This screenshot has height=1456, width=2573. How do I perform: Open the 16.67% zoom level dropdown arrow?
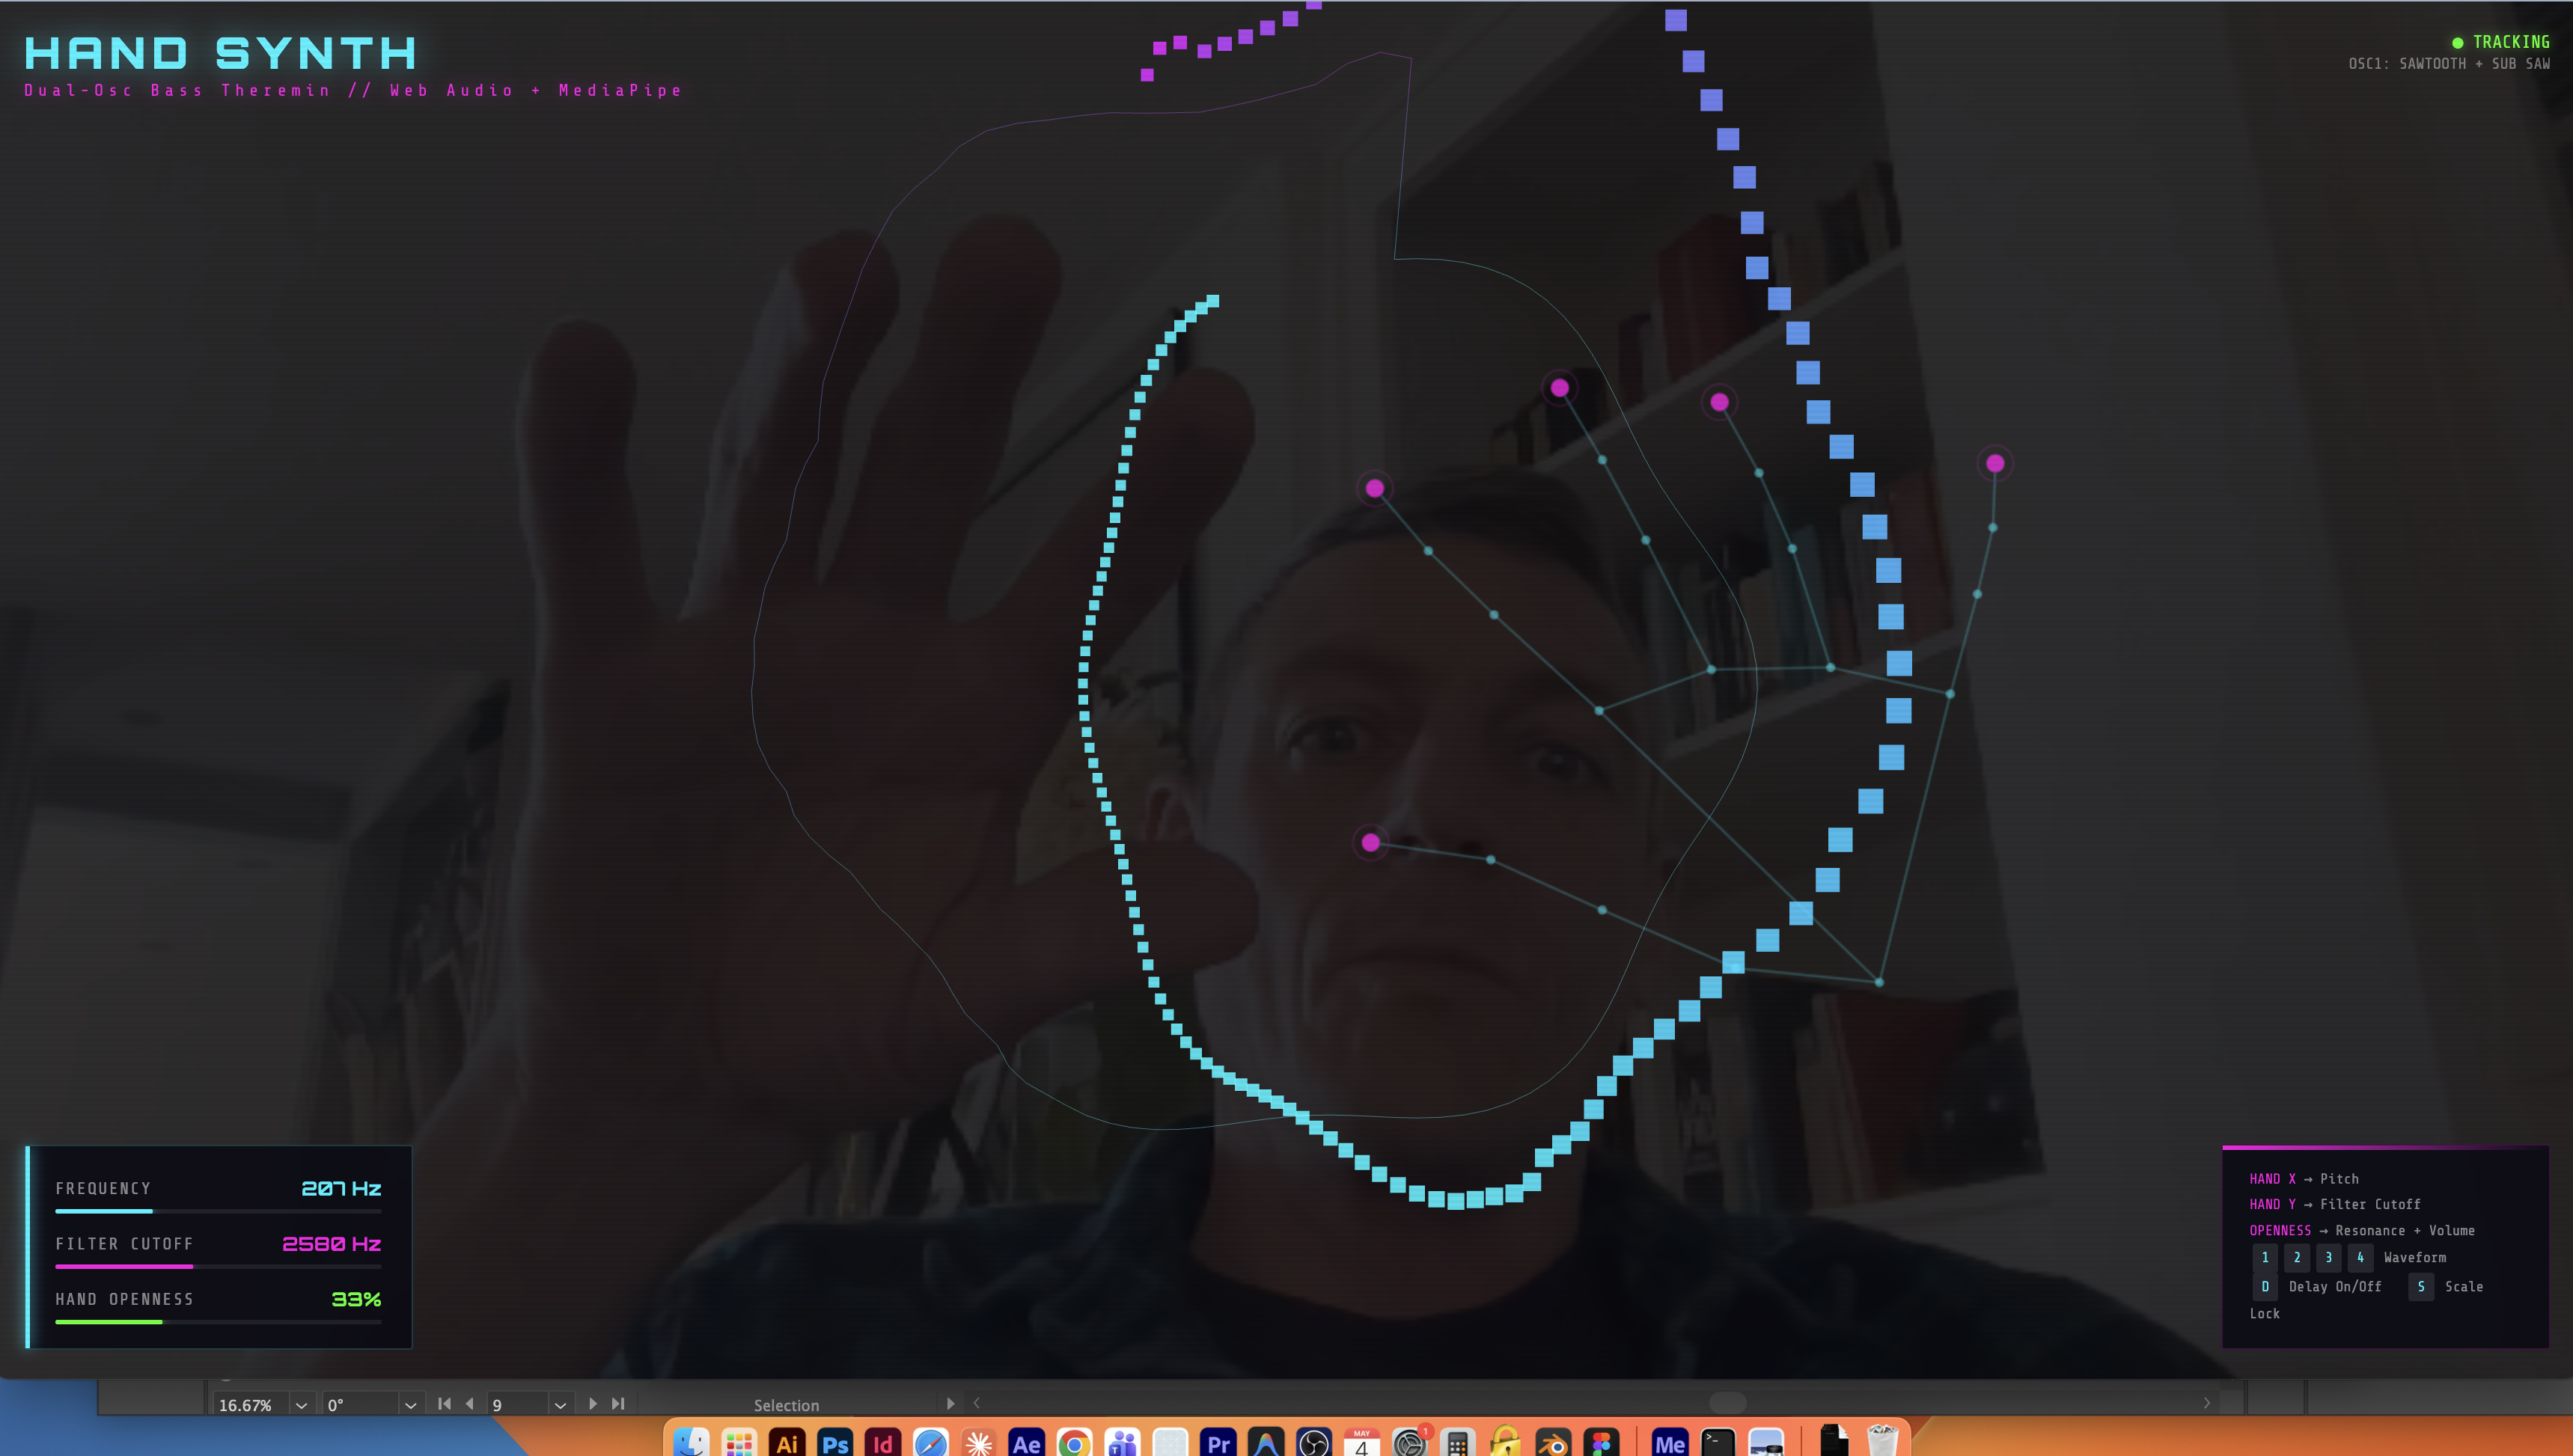click(x=301, y=1405)
